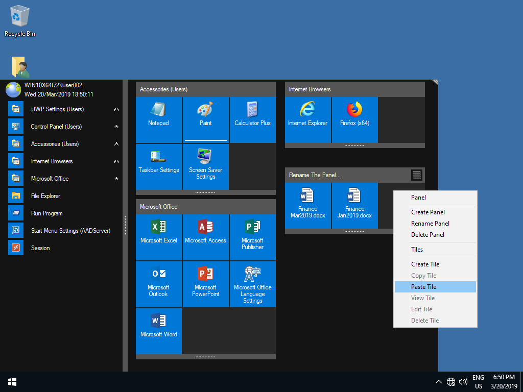
Task: Open the Microsoft Excel tile
Action: (158, 237)
